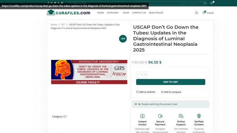This screenshot has width=237, height=133.
Task: Open the Facebook social icon
Action: pos(48,3)
